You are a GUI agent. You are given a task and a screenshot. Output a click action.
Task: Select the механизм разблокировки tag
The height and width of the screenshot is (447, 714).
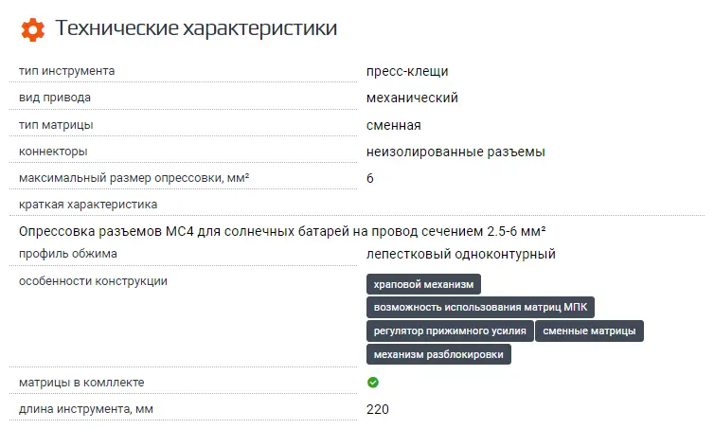click(439, 354)
